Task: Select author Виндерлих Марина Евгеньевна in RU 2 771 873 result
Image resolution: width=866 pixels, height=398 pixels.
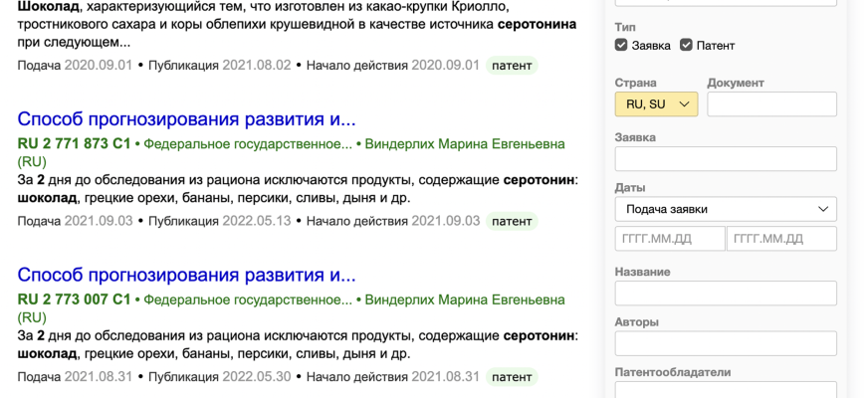Action: (465, 144)
